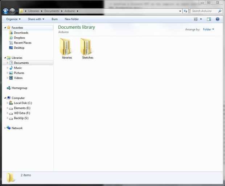Expand the Documents library tree
This screenshot has height=186, width=225.
(8, 63)
